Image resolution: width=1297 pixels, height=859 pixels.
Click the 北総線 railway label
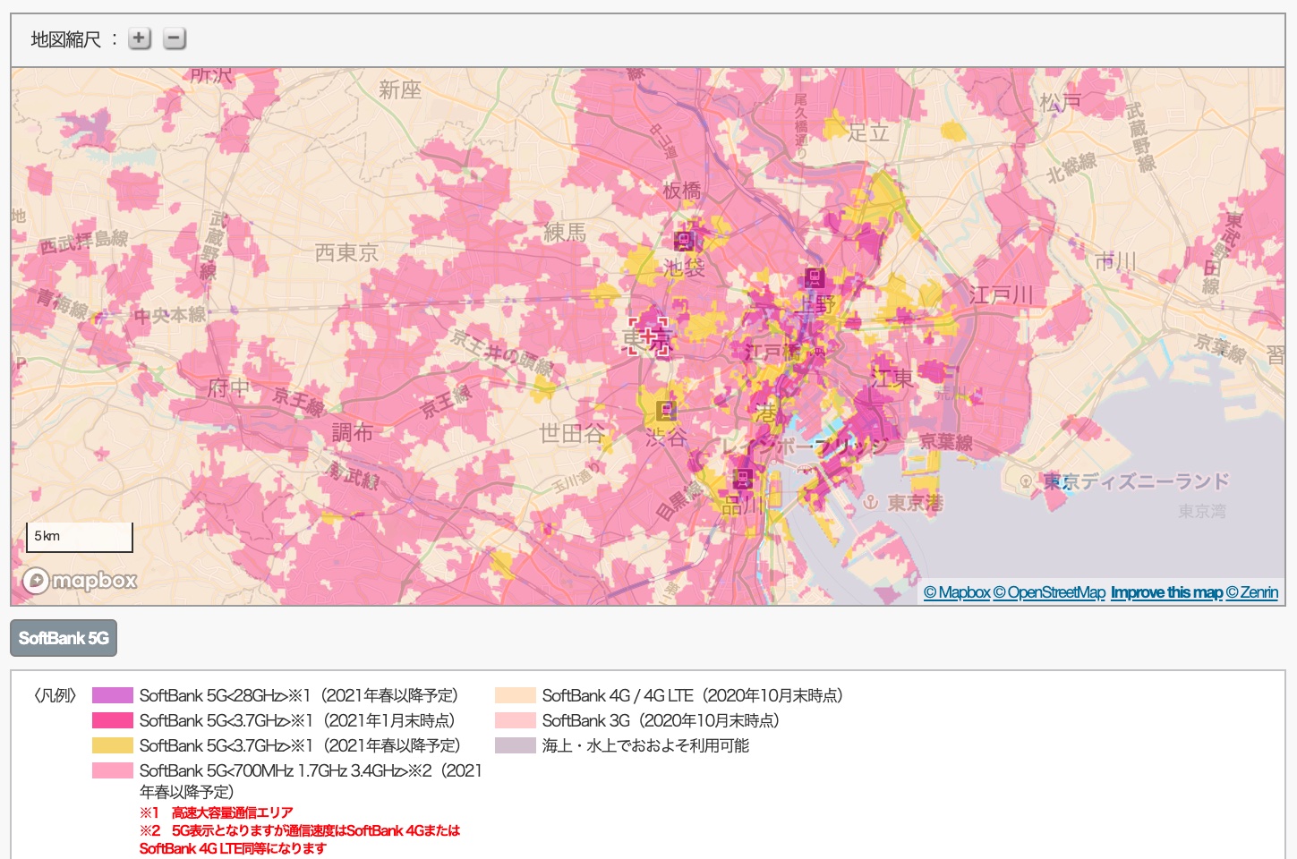coord(1071,167)
